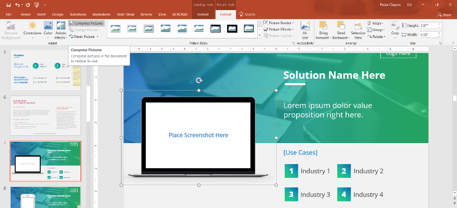
Task: Open the Slide Show tab
Action: (x=125, y=14)
